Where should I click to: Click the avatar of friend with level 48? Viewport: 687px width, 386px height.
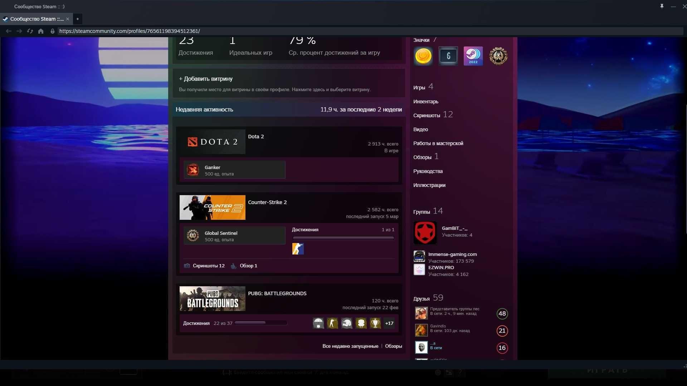(x=422, y=313)
